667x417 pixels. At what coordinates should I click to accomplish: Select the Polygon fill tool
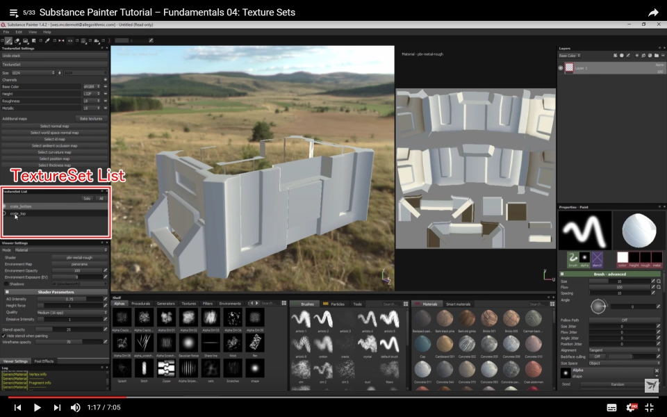point(33,40)
